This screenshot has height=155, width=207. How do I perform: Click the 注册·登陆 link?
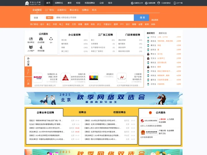[x=166, y=3]
